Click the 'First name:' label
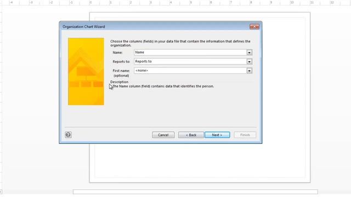 coord(121,71)
